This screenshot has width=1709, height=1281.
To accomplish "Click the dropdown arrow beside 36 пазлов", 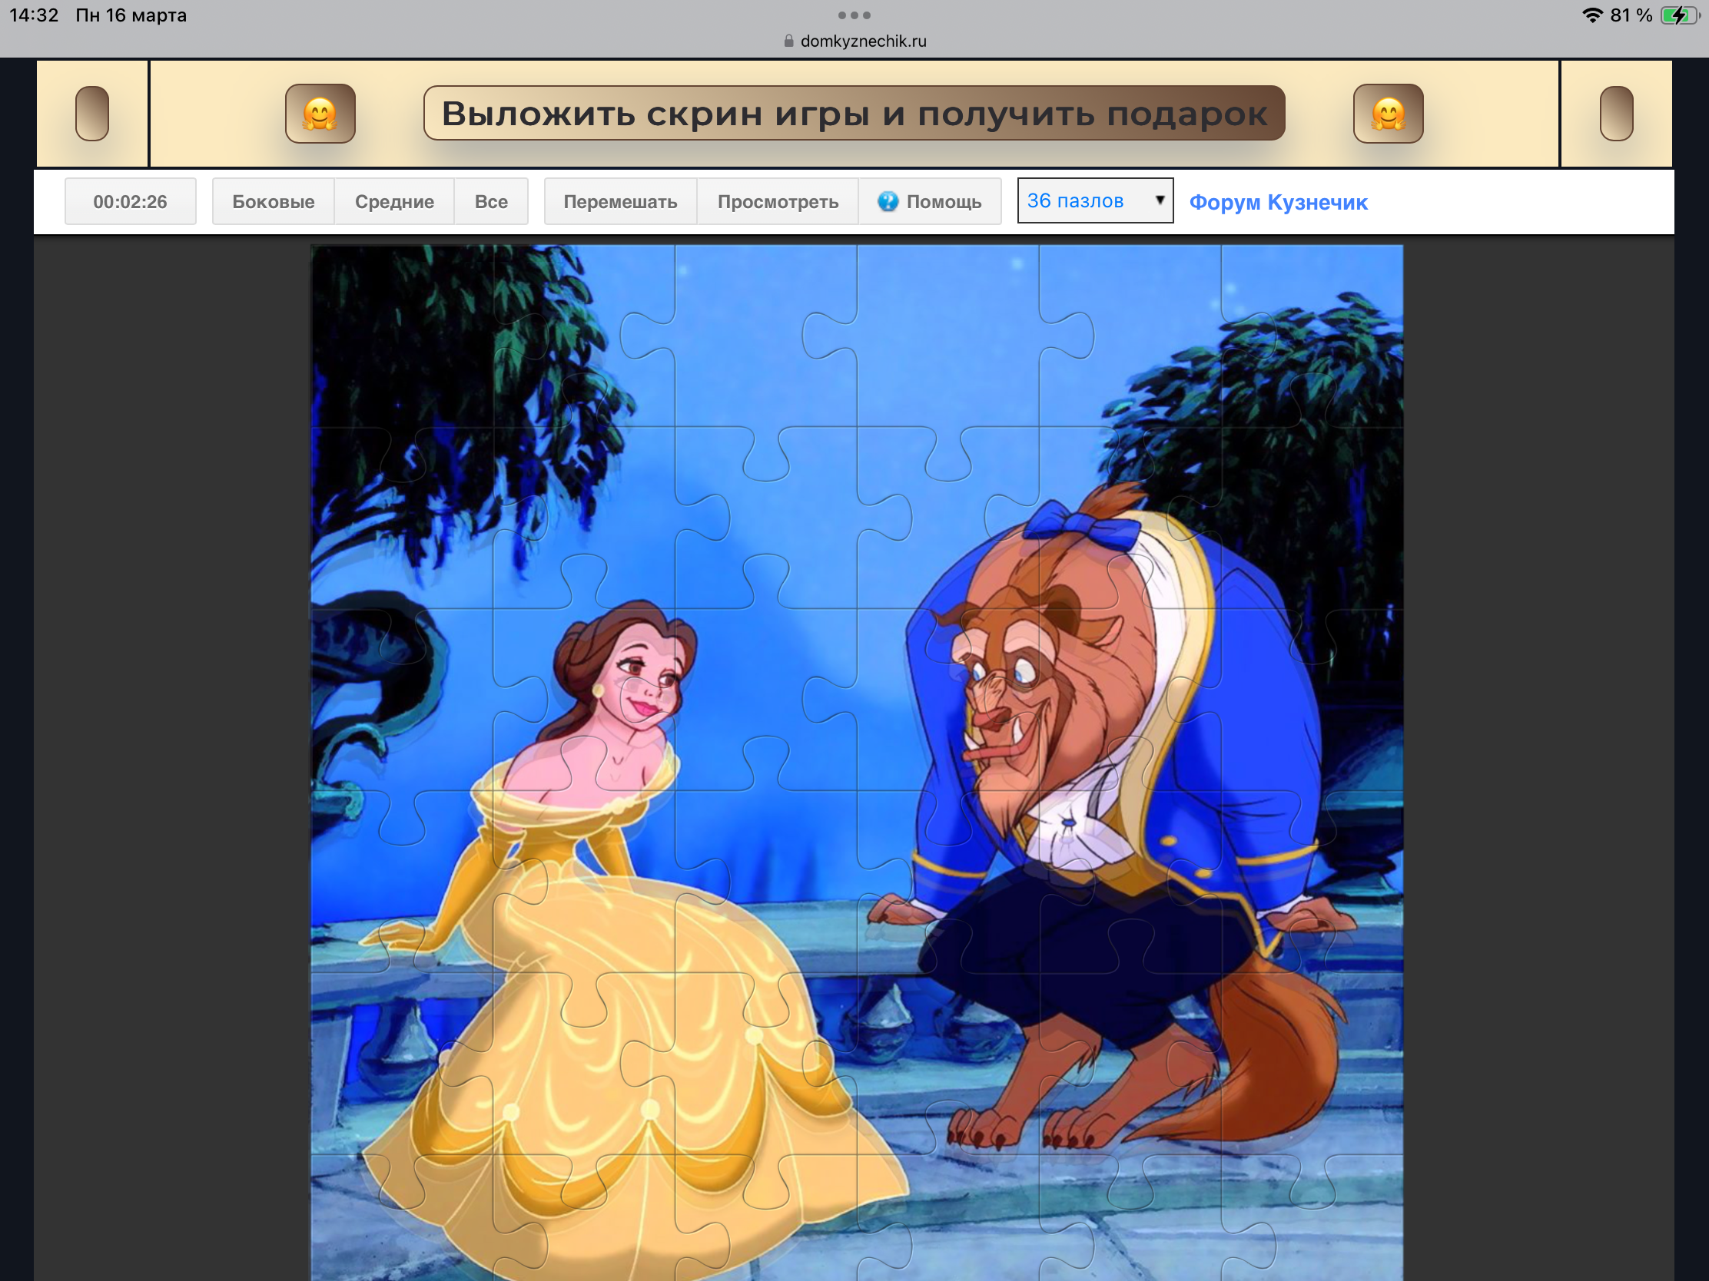I will click(x=1159, y=200).
